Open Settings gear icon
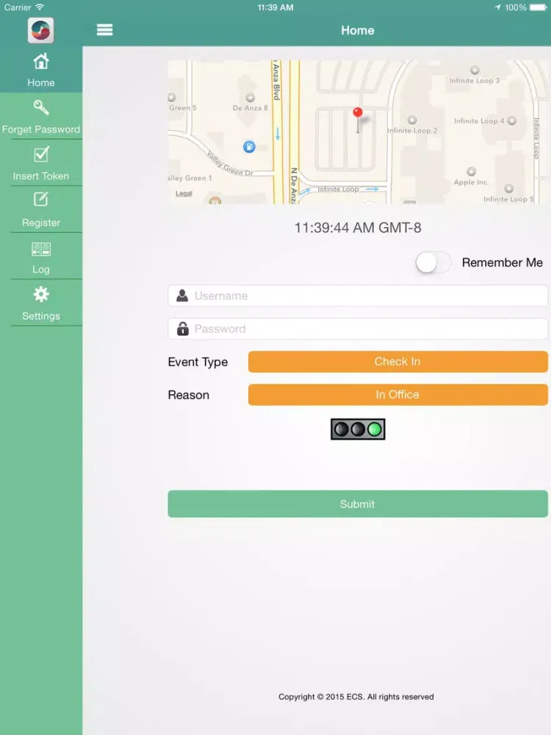Viewport: 551px width, 735px height. tap(40, 295)
